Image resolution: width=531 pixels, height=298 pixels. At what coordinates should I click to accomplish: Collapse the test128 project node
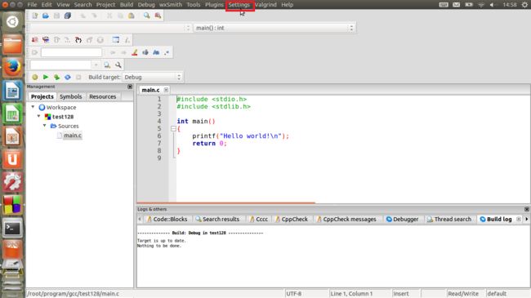(38, 116)
